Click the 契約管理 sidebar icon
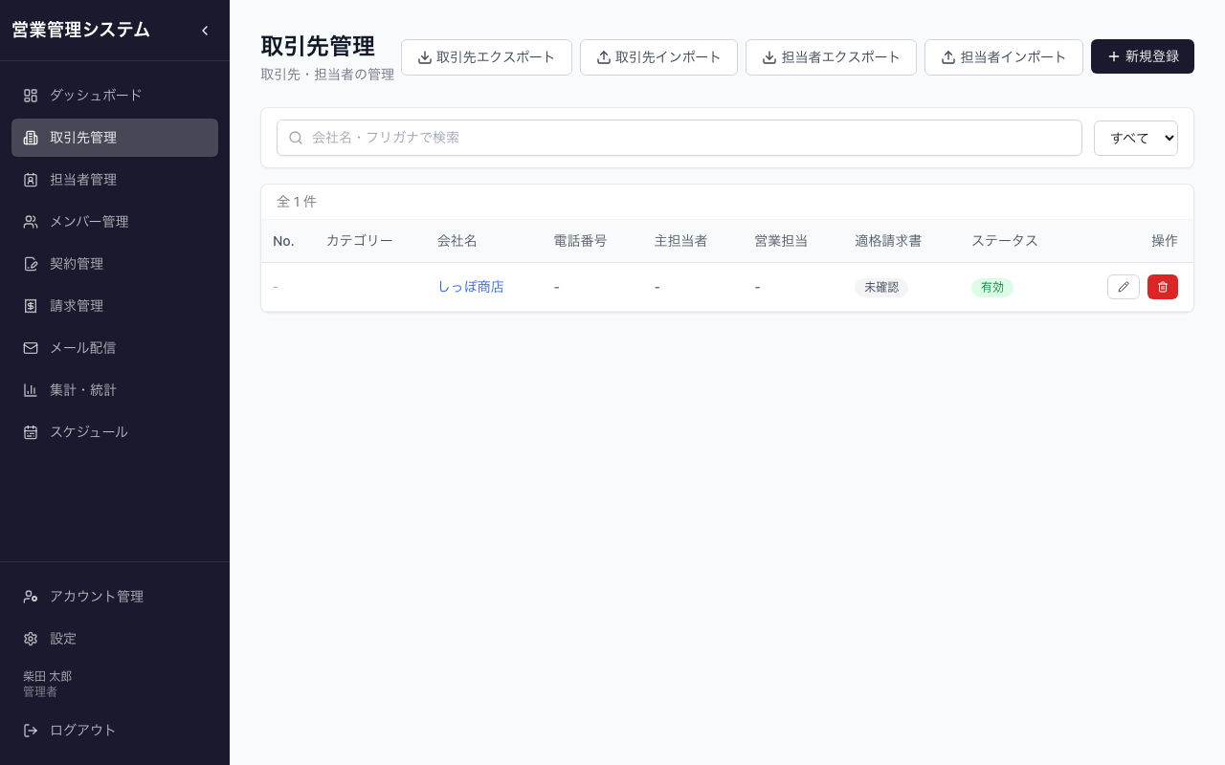The width and height of the screenshot is (1225, 765). click(31, 264)
